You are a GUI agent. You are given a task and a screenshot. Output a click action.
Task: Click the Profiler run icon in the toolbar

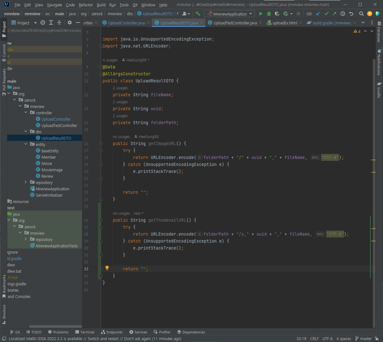[x=286, y=14]
